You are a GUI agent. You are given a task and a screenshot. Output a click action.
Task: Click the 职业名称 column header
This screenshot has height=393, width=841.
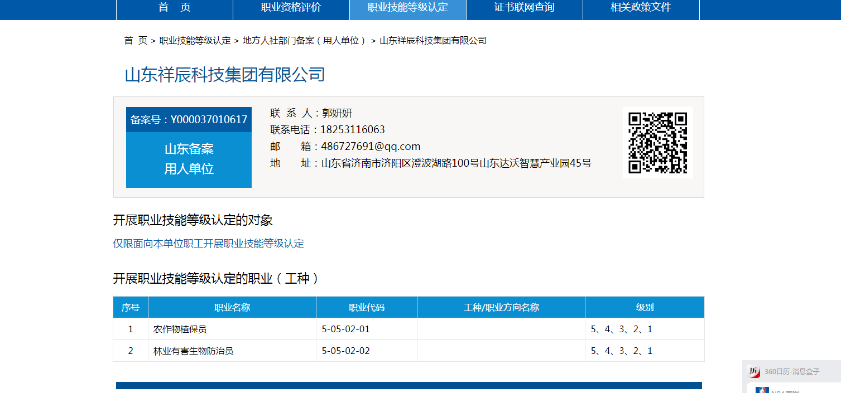(x=232, y=308)
